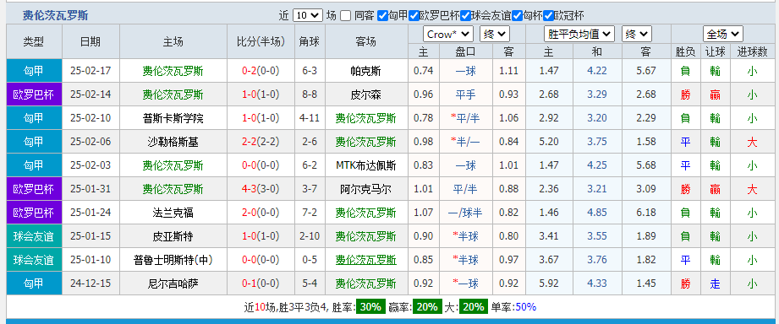Open 法兰克福 home team link
The height and width of the screenshot is (324, 779).
click(173, 213)
